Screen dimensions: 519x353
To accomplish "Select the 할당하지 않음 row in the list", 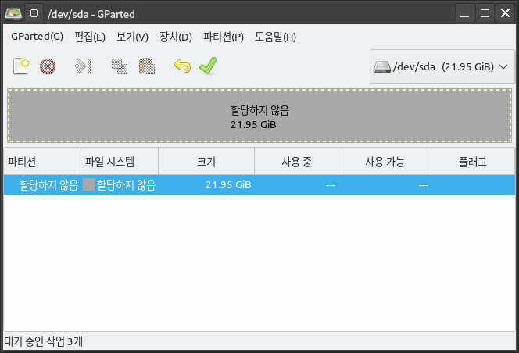I will (x=259, y=185).
